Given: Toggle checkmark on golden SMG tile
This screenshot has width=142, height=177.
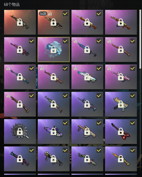Looking at the screenshot, I should click(x=133, y=96).
